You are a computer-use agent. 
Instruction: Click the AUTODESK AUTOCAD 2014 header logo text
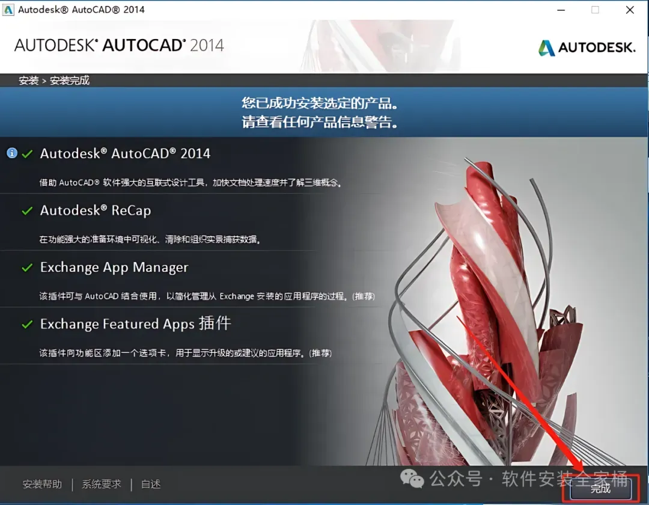pos(119,45)
